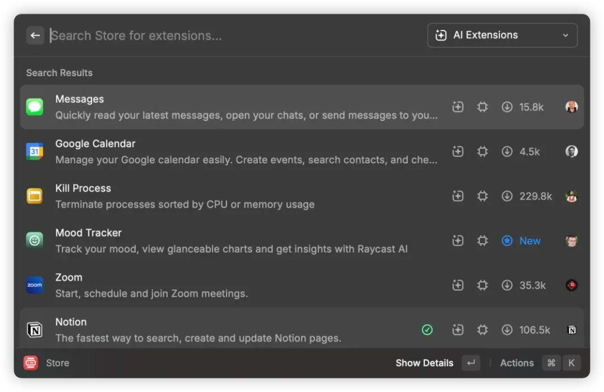Screen dimensions: 604x392
Task: Expand the chevron of the AI Extensions dropdown
Action: tap(565, 35)
